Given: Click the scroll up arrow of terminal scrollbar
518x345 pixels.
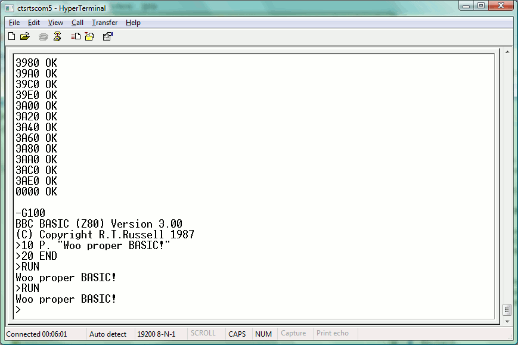Looking at the screenshot, I should pyautogui.click(x=507, y=52).
